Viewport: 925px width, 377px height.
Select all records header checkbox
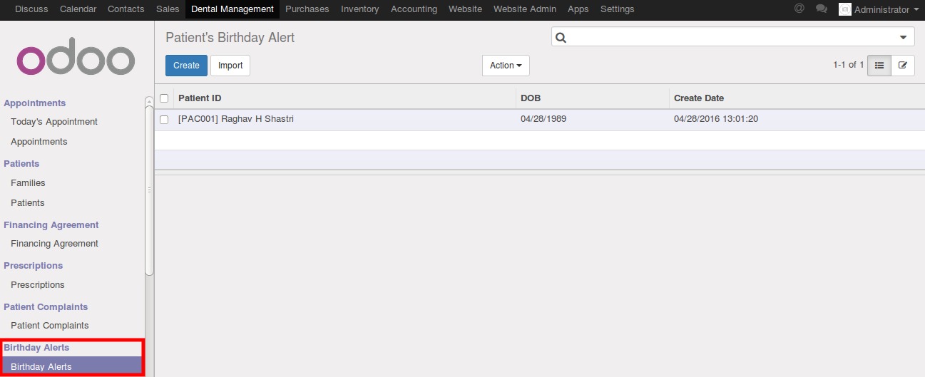click(164, 98)
